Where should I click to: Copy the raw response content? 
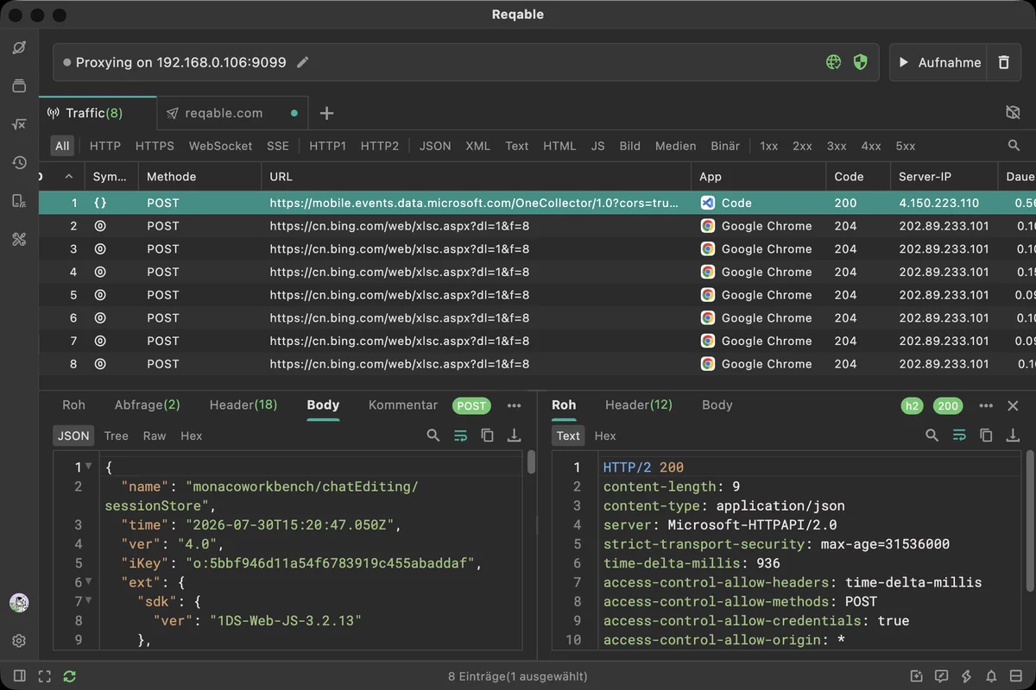click(x=986, y=436)
